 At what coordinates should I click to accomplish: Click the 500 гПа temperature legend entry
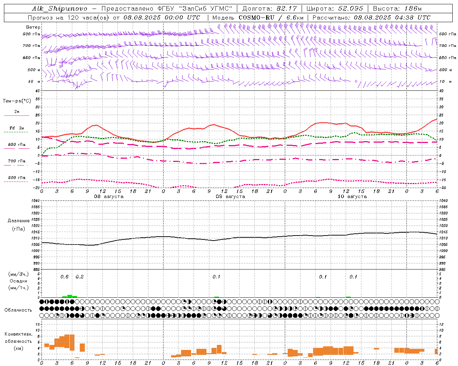pyautogui.click(x=17, y=178)
